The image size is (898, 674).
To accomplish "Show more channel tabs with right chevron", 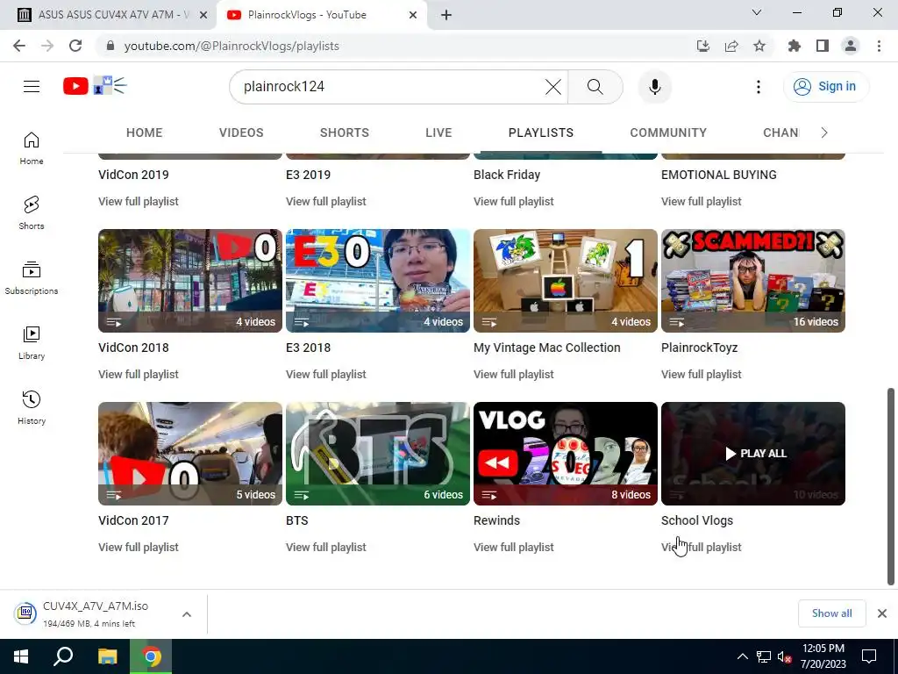I will point(824,133).
